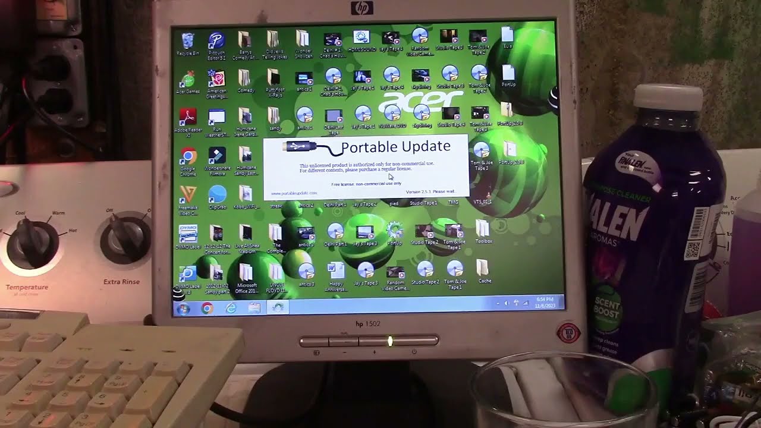
Task: Launch the PortUp gear application icon
Action: click(x=394, y=232)
